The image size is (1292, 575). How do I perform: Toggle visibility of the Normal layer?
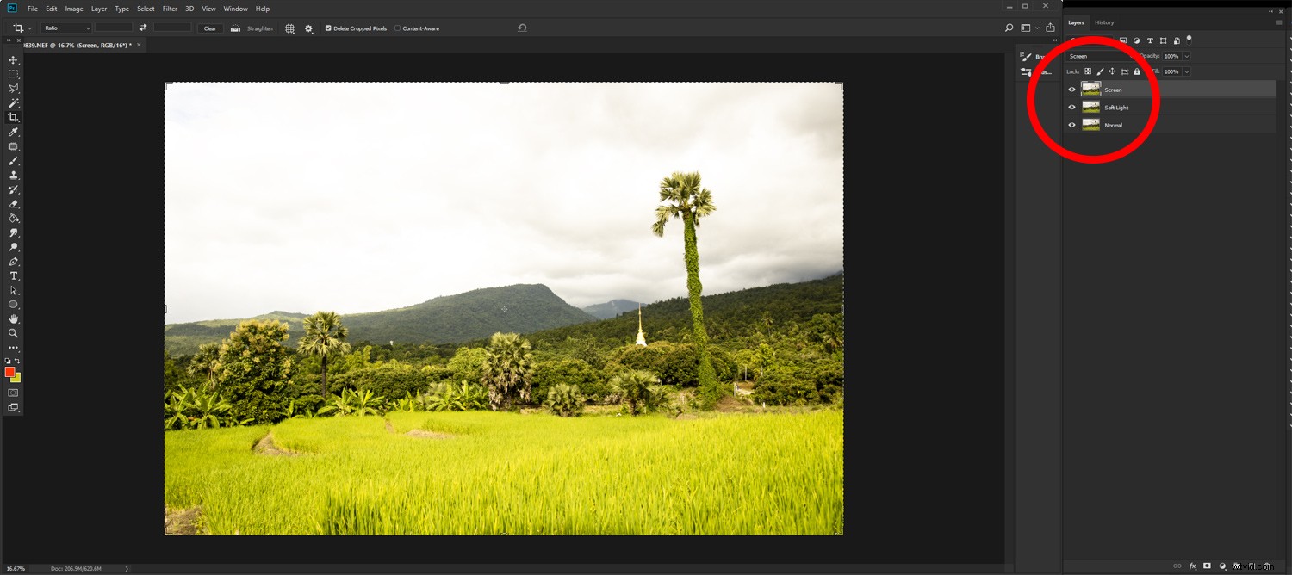click(x=1071, y=125)
